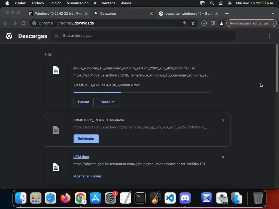The height and width of the screenshot is (209, 279).
Task: Click the screen mirroring icon in menu bar
Action: (202, 3)
